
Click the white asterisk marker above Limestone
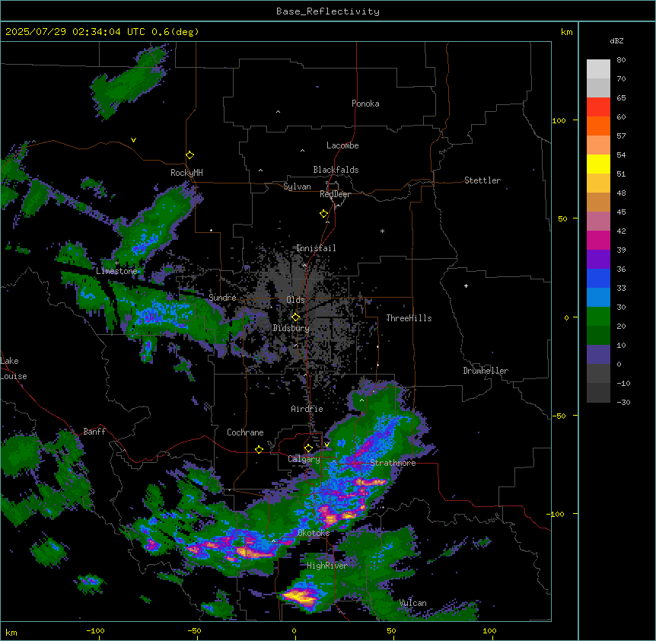click(116, 263)
